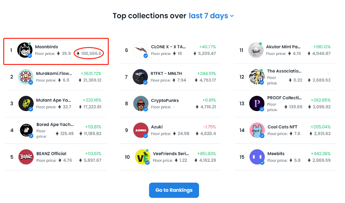Open the RTFKT - MNLTH collection name
This screenshot has width=345, height=203.
(166, 74)
